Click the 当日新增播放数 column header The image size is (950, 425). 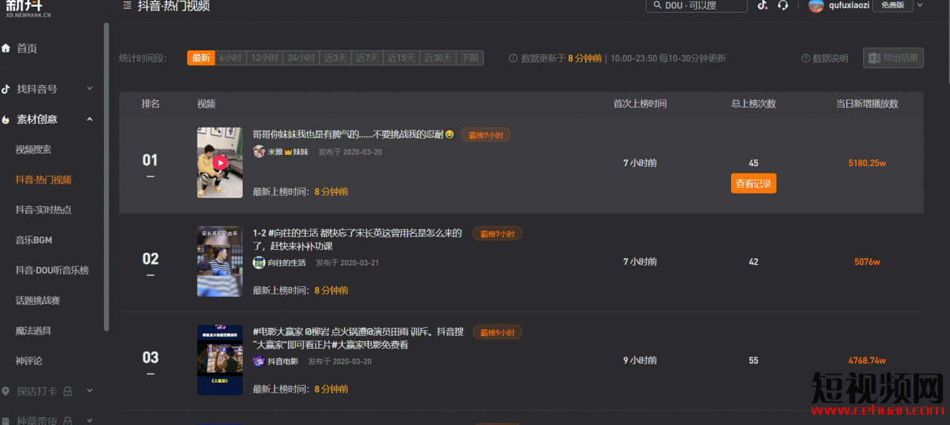867,104
